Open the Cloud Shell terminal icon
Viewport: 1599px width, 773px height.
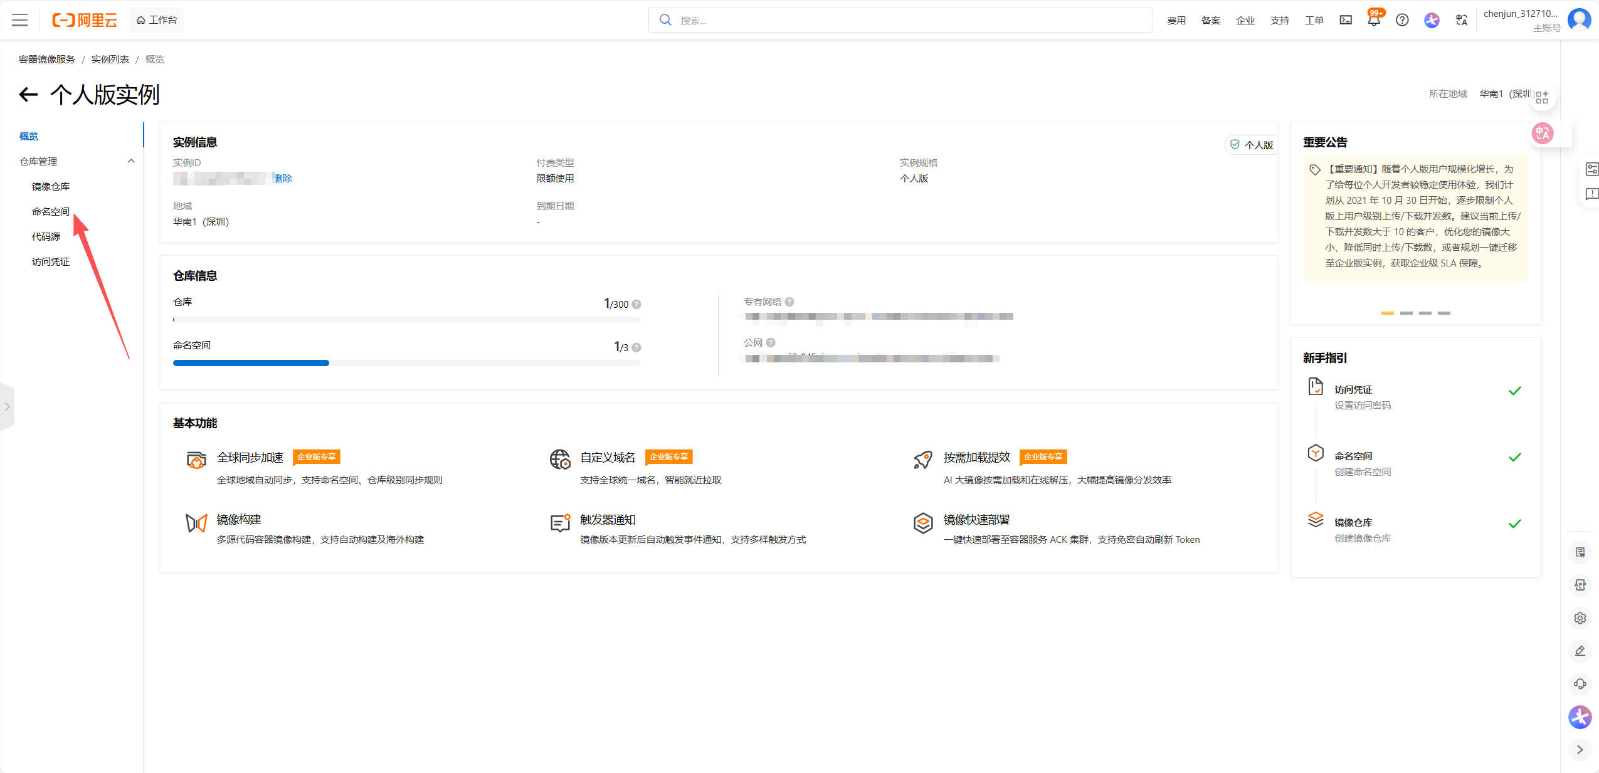[x=1346, y=20]
